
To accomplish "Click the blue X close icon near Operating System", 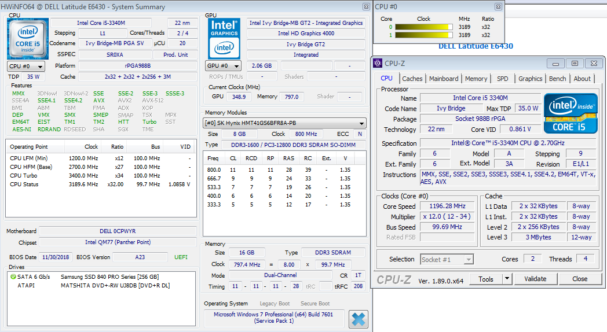I will click(x=358, y=319).
